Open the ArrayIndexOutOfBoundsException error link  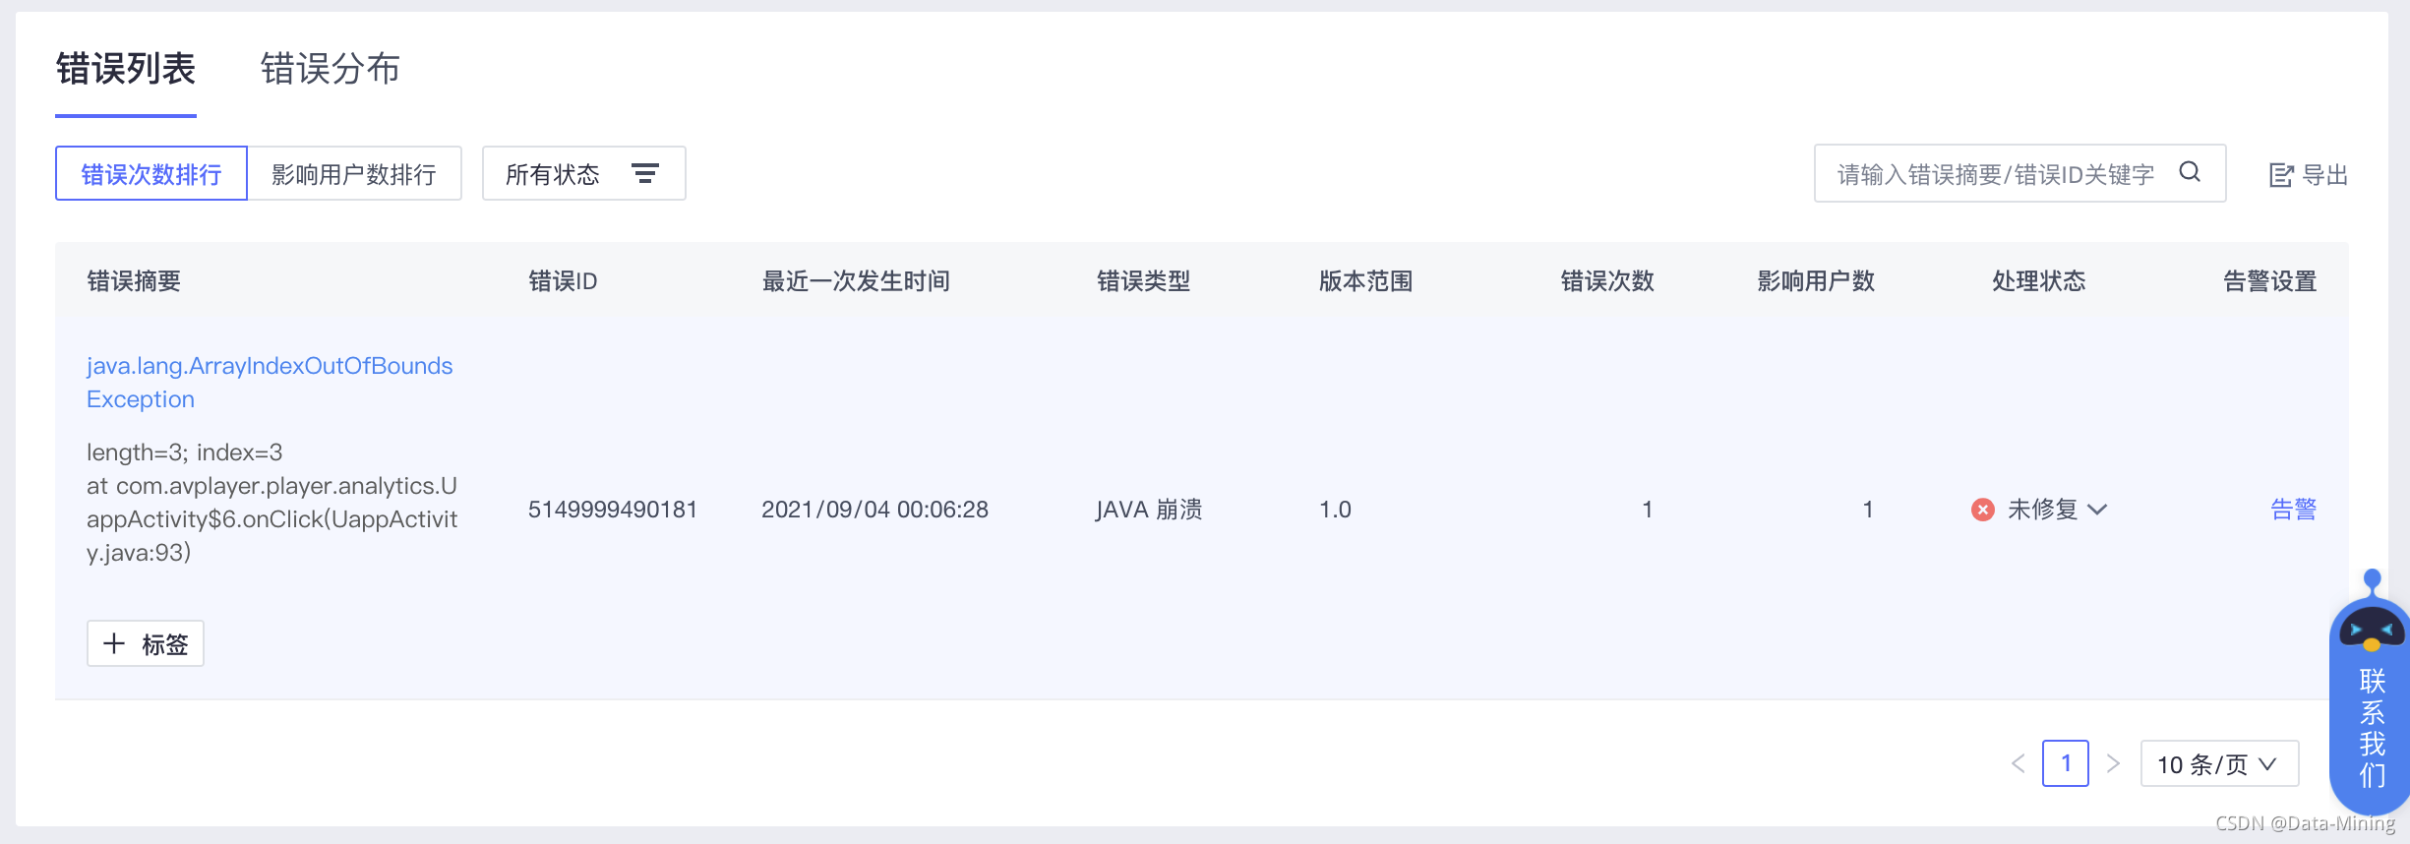pyautogui.click(x=269, y=382)
